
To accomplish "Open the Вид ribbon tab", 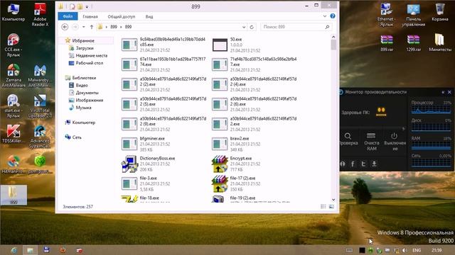I will [149, 16].
